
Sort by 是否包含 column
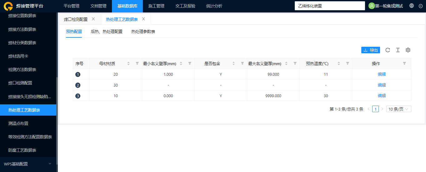233,64
